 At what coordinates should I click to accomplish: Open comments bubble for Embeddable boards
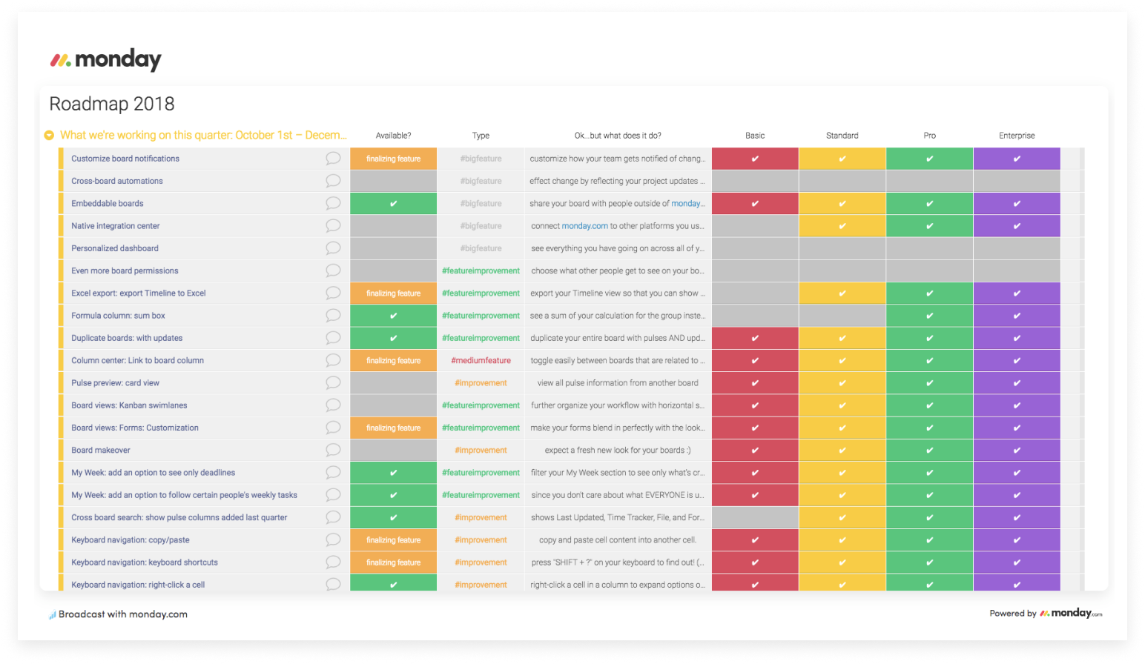point(333,203)
